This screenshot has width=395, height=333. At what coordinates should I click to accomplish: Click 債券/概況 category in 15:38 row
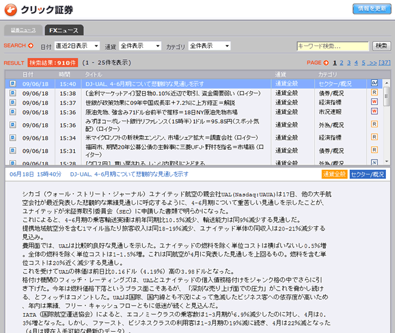pyautogui.click(x=331, y=93)
